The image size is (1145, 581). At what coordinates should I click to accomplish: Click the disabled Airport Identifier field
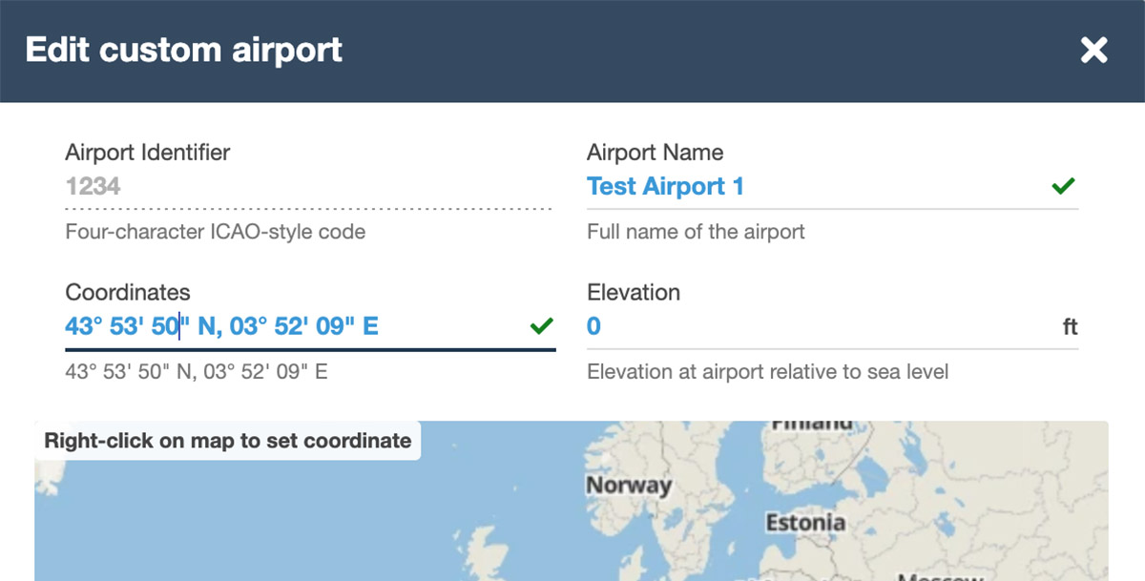pyautogui.click(x=305, y=186)
